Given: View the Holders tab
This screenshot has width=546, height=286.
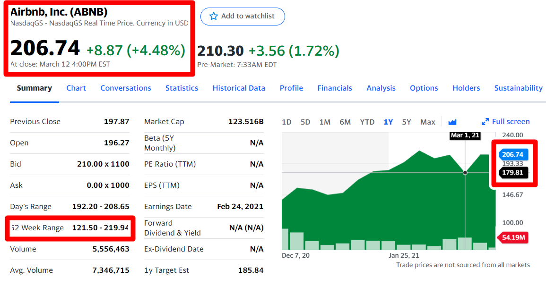Looking at the screenshot, I should pos(466,88).
